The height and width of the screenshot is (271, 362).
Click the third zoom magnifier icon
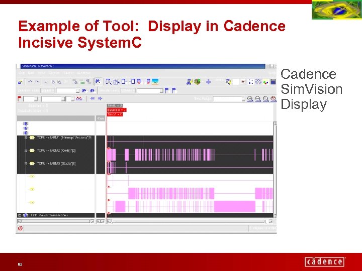click(x=266, y=99)
